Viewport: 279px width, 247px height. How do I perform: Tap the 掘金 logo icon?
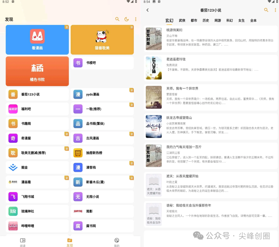(13, 167)
